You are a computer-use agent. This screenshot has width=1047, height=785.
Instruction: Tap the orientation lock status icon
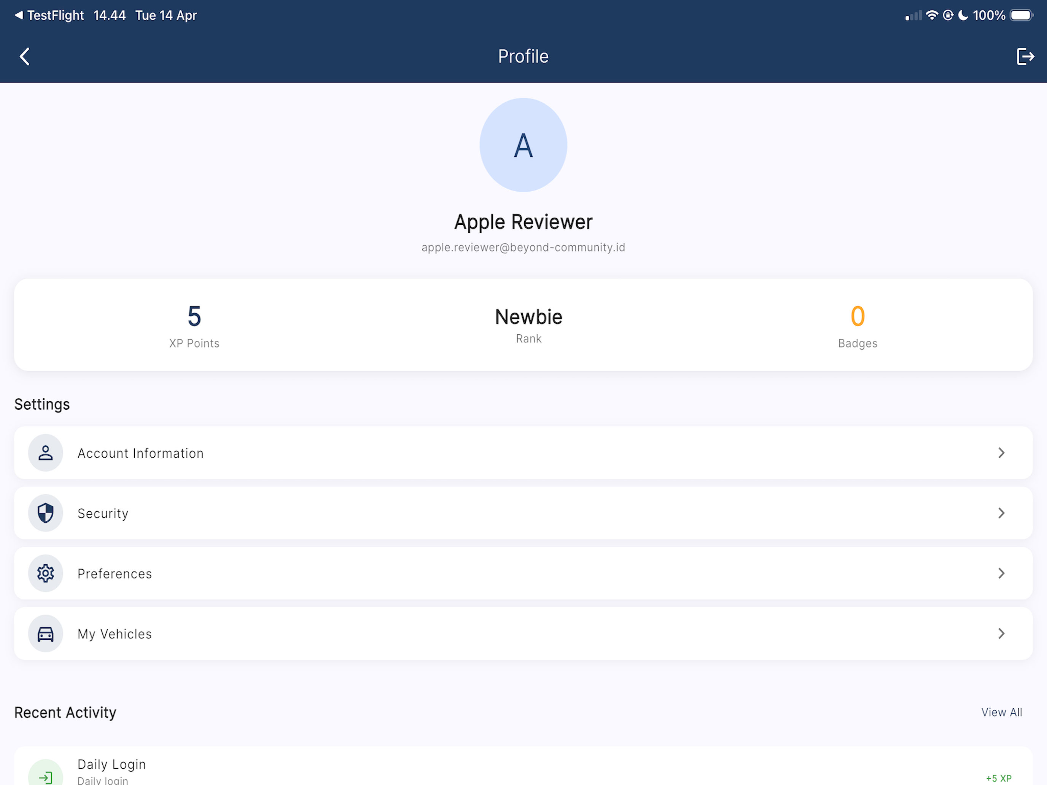948,15
